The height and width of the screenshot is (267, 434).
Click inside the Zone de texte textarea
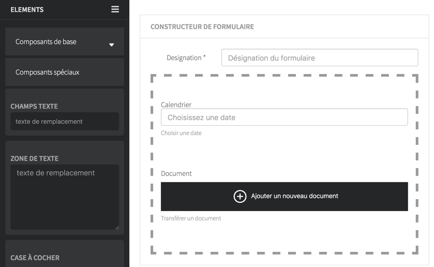click(x=65, y=197)
